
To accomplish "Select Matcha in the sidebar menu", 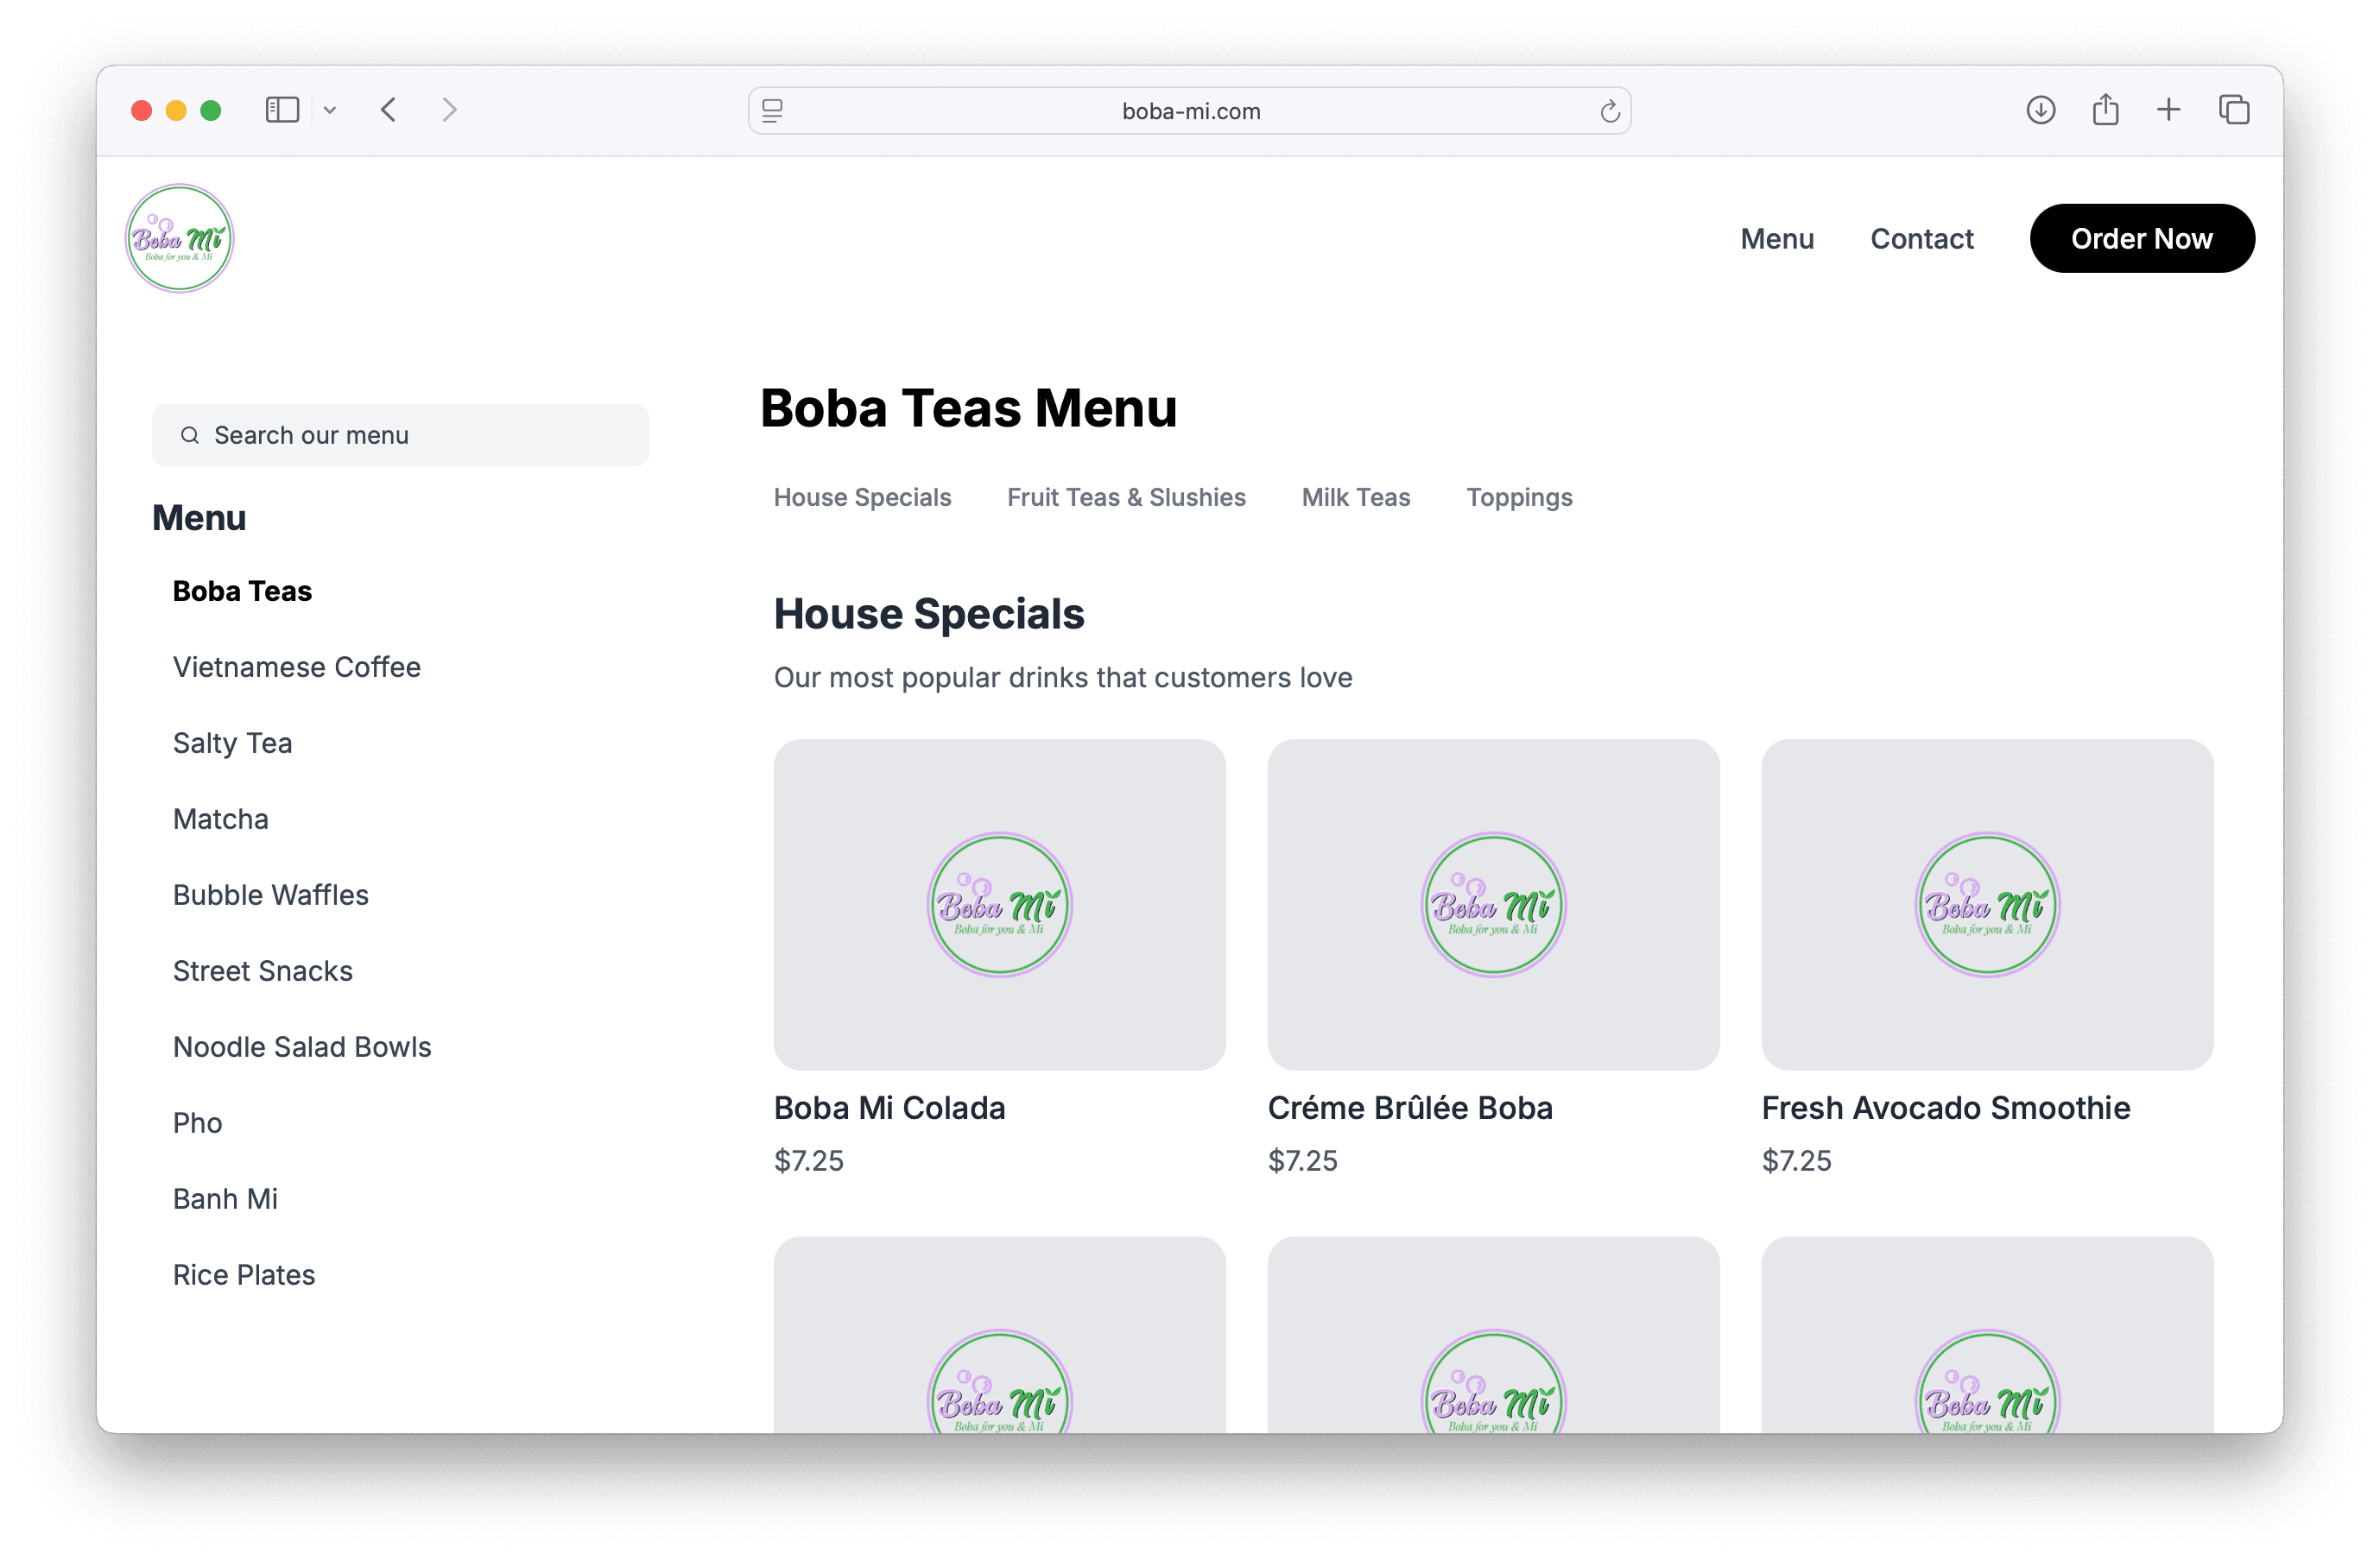I will coord(221,819).
